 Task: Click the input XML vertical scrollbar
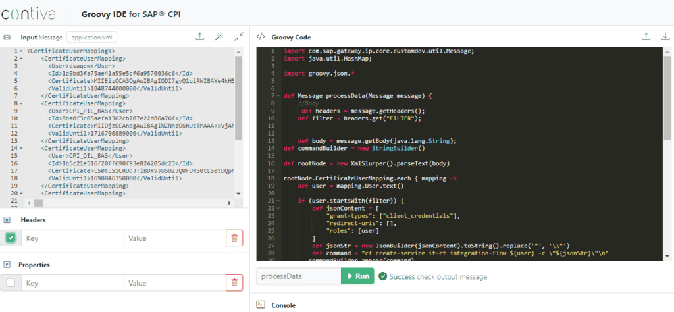click(238, 98)
